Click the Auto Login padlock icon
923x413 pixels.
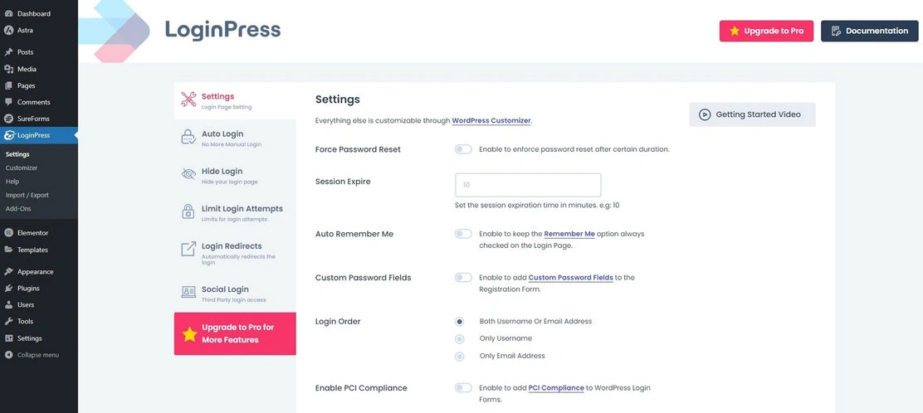(x=188, y=138)
